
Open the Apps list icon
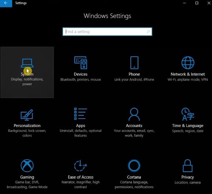80,114
